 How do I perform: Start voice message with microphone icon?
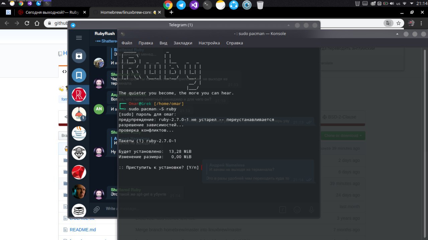[x=311, y=210]
